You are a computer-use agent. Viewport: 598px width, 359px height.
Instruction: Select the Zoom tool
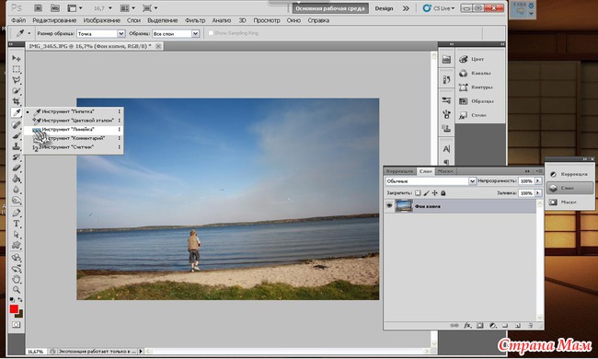pos(16,290)
